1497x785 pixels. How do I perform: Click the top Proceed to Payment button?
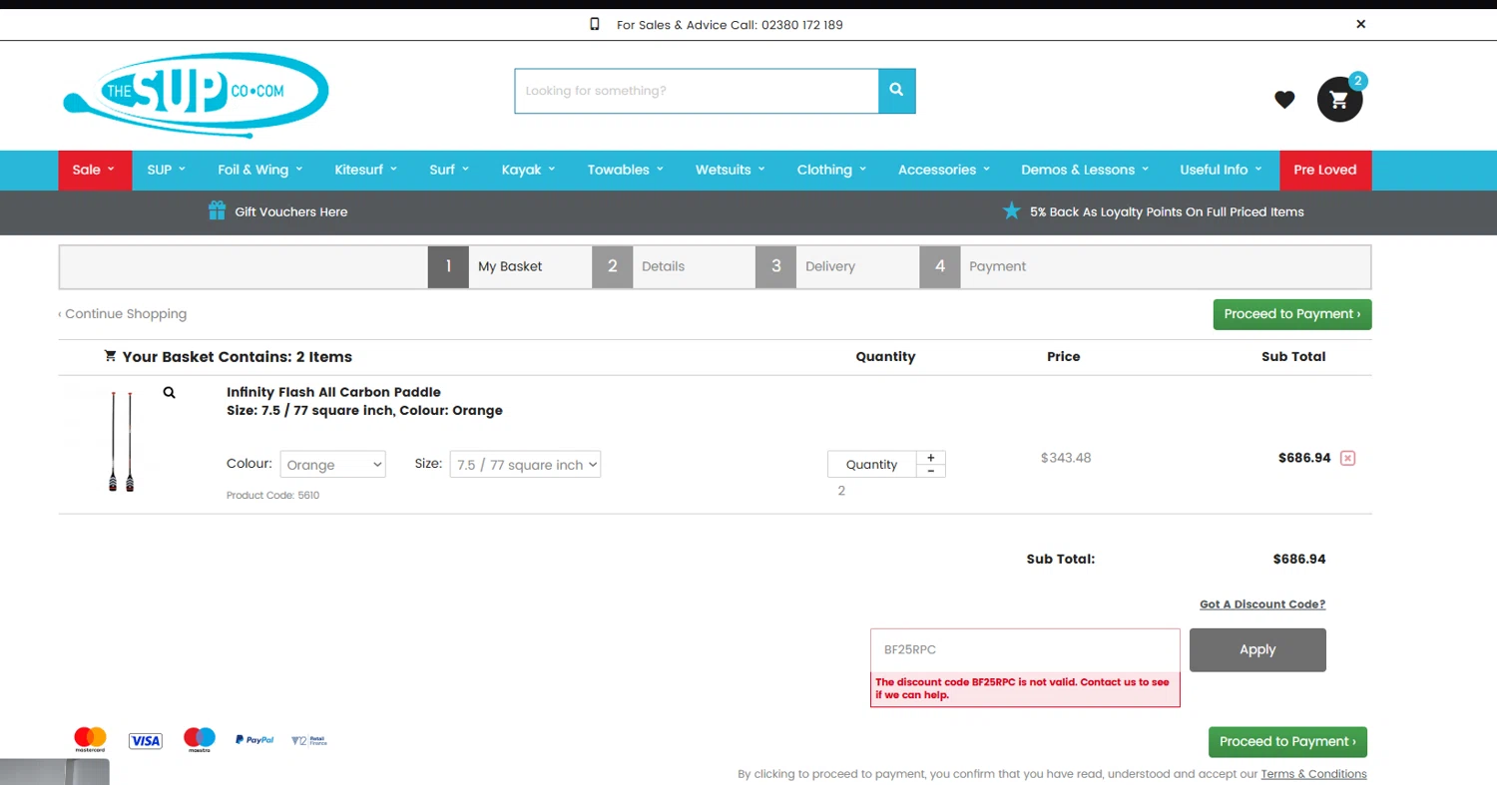[1292, 314]
